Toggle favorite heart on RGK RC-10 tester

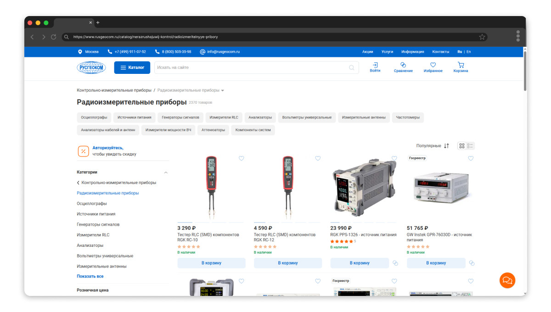pos(242,158)
